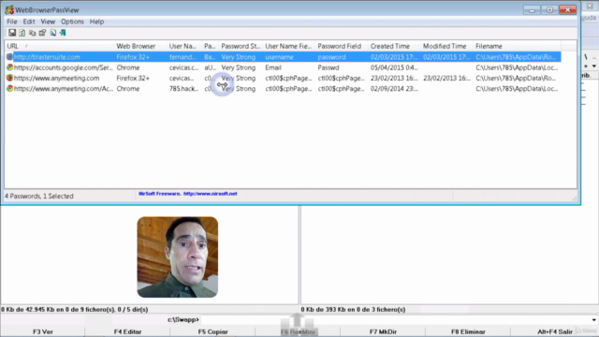Click F7 MkDir in file manager
The width and height of the screenshot is (599, 337).
click(383, 331)
